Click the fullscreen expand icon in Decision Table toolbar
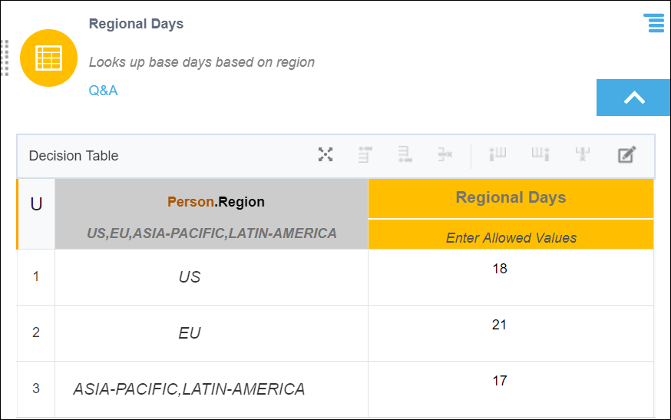The image size is (671, 420). pyautogui.click(x=326, y=155)
